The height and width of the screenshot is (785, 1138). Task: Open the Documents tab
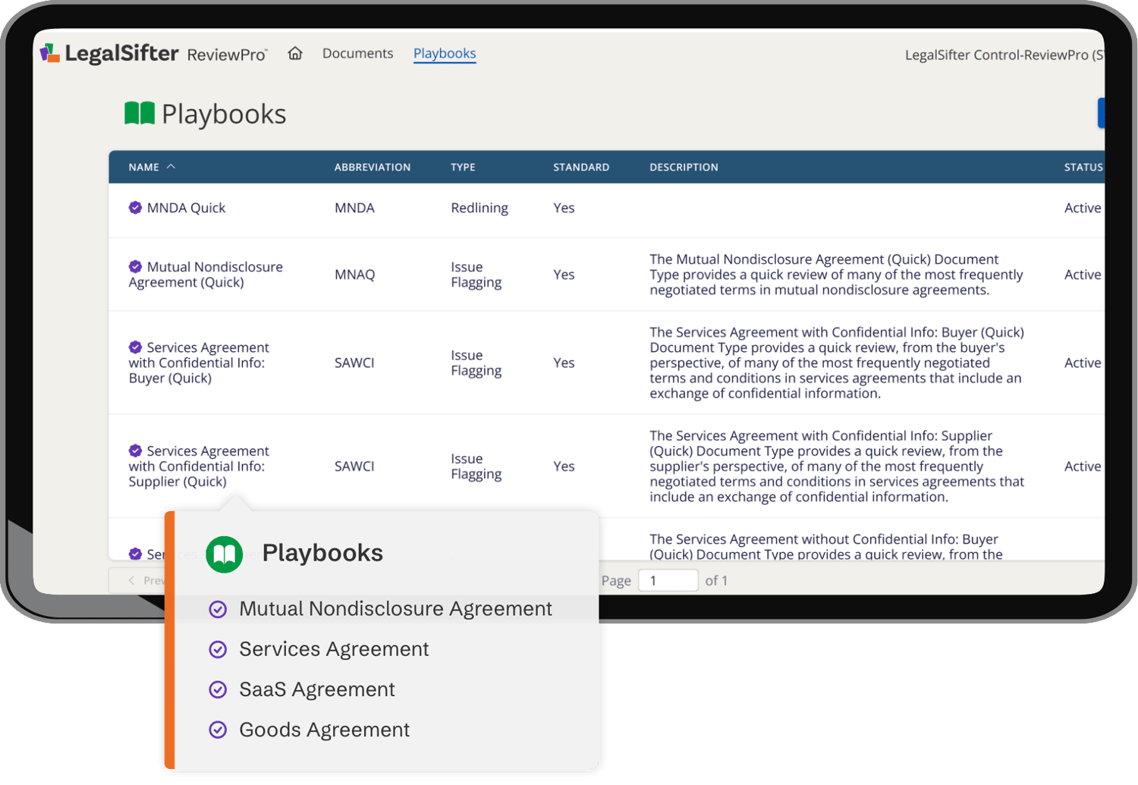point(357,53)
